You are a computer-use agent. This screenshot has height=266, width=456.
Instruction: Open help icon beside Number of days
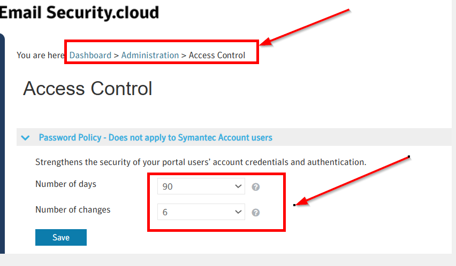click(256, 187)
